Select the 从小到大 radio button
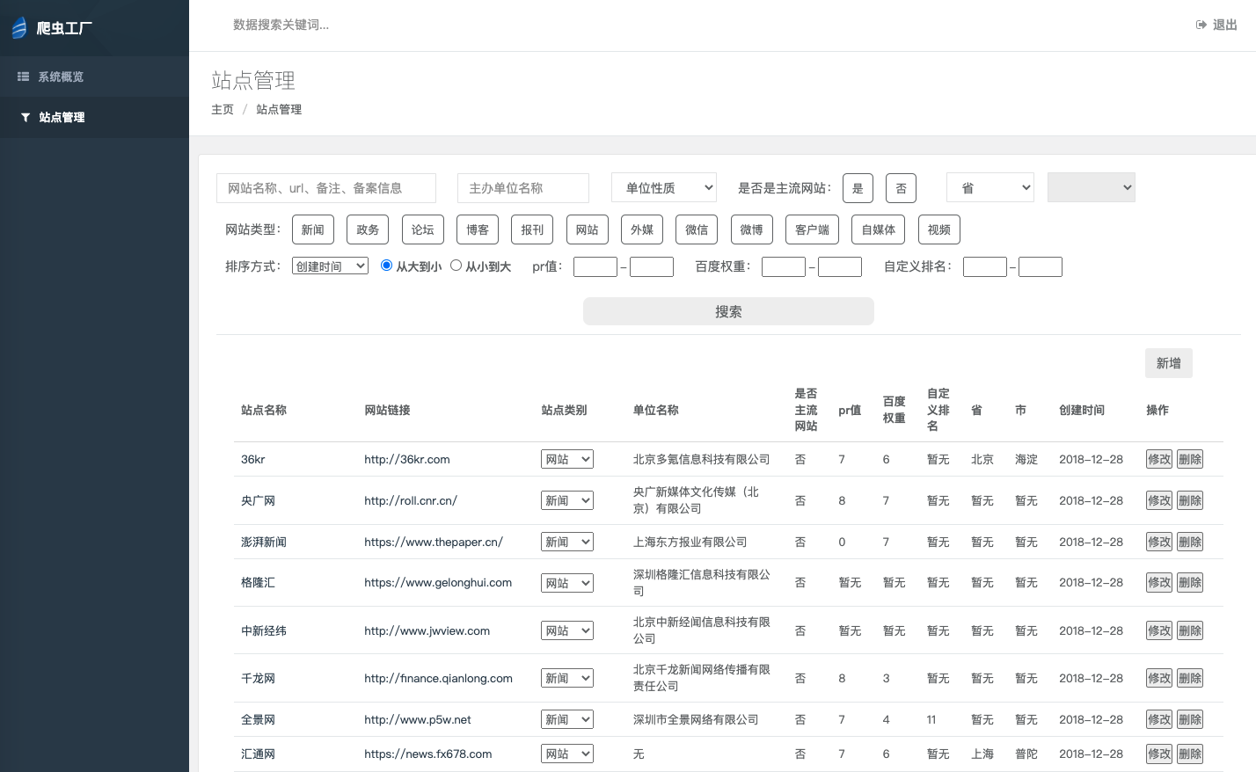The image size is (1256, 772). click(456, 265)
